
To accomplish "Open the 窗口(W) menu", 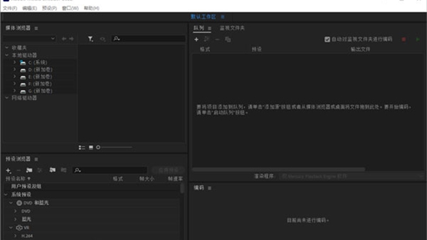I will pos(70,8).
